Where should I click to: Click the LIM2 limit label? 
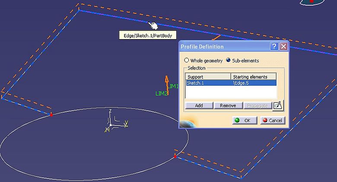(161, 93)
